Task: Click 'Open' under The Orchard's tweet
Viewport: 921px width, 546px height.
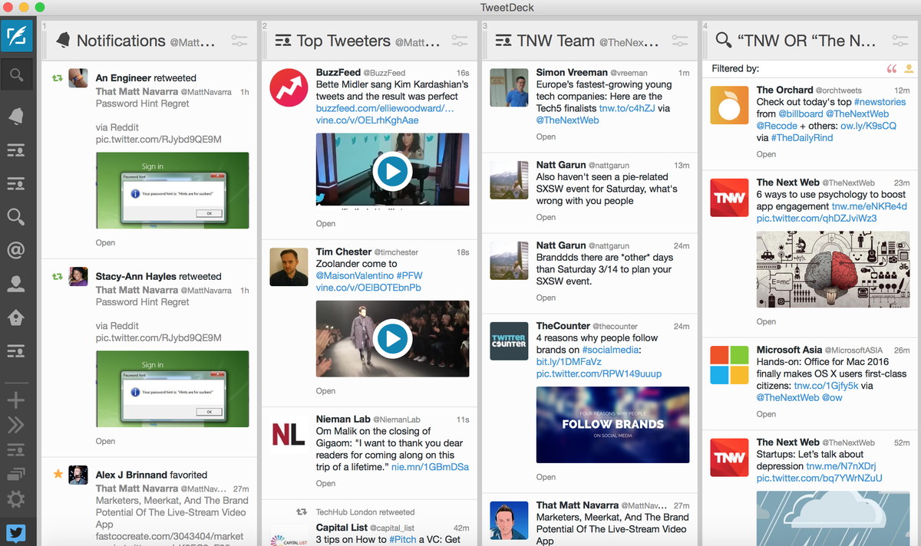Action: [x=766, y=154]
